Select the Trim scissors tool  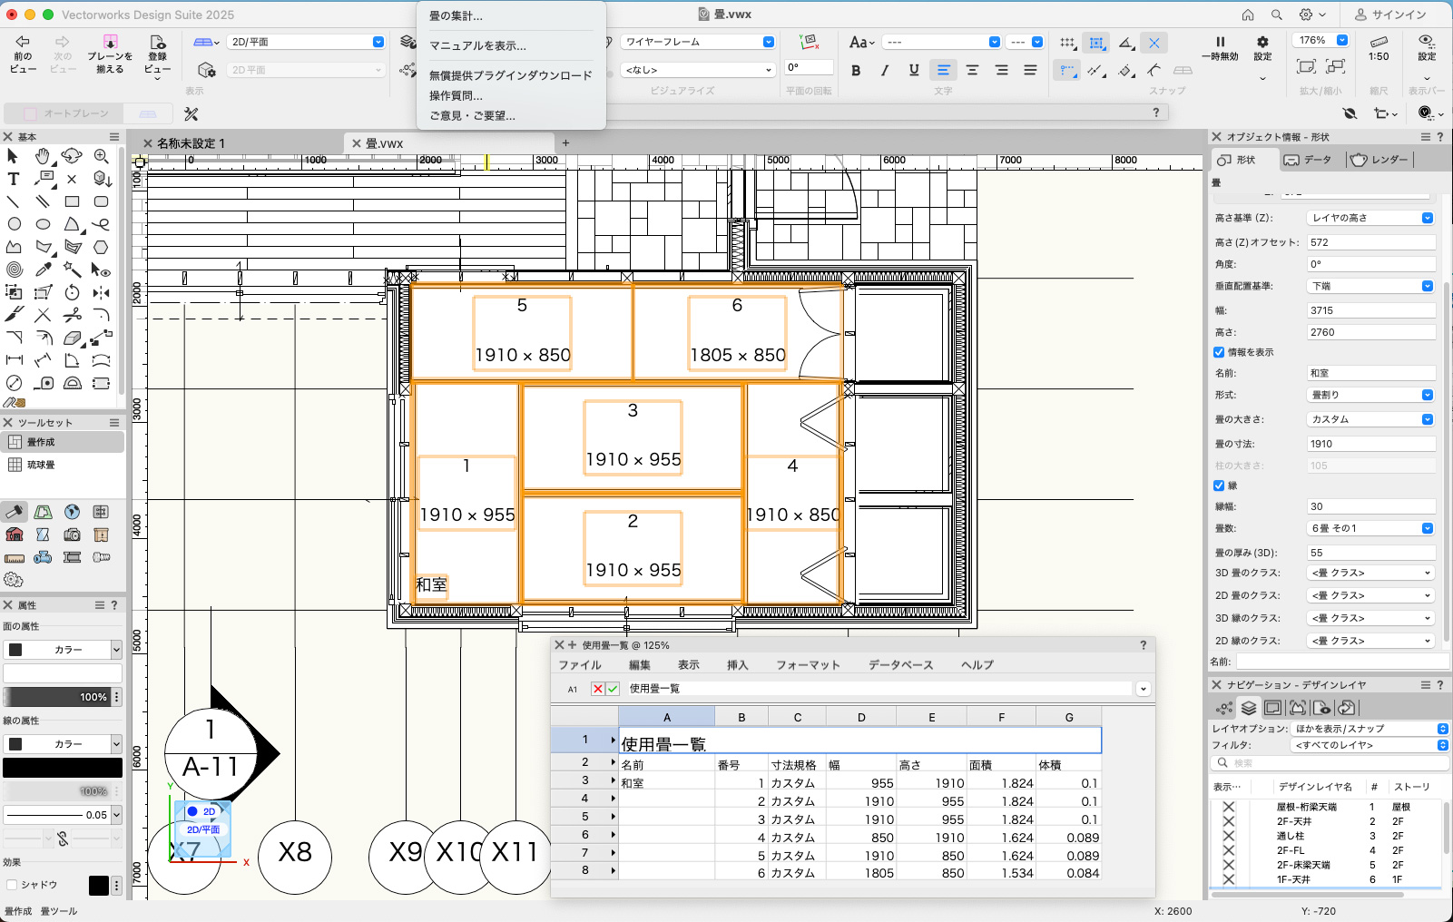click(72, 315)
